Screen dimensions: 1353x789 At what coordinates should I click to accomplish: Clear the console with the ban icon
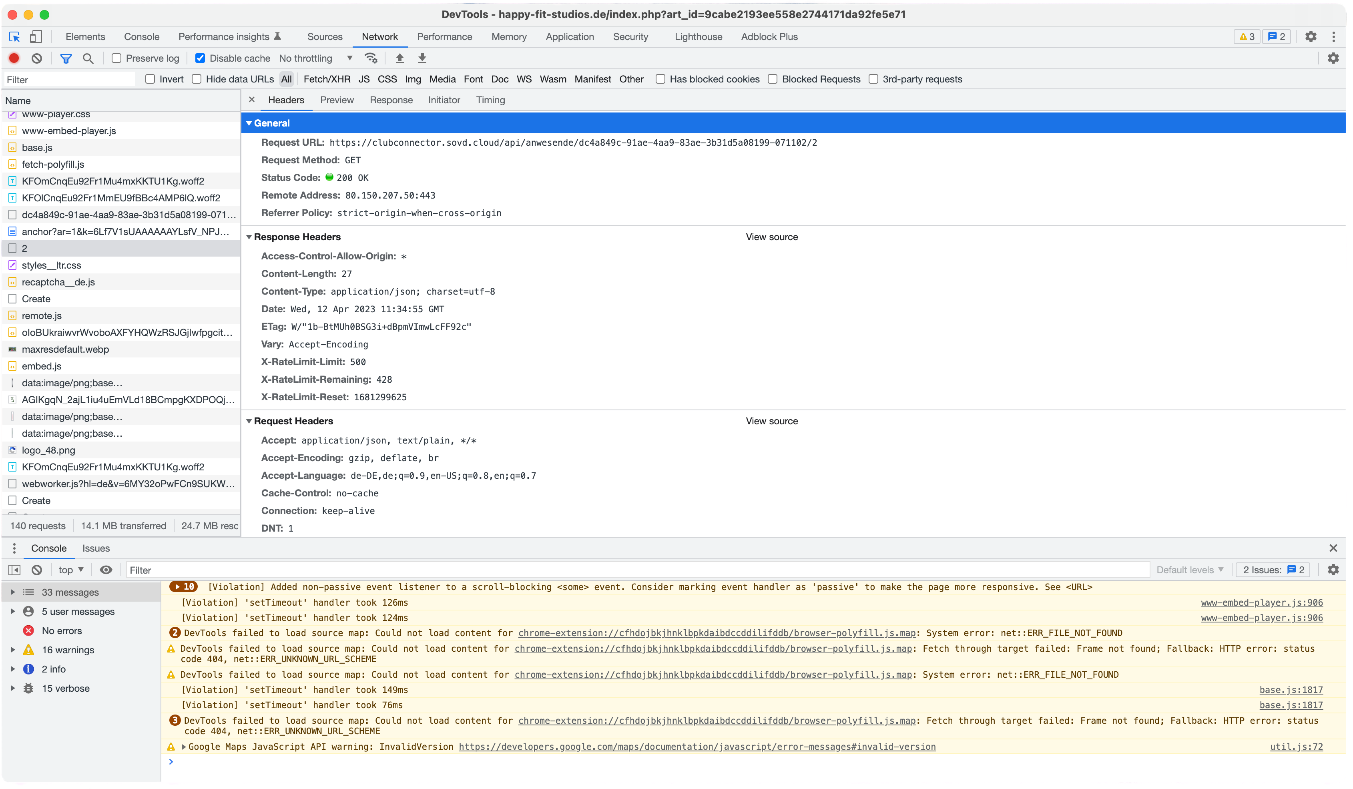tap(36, 570)
